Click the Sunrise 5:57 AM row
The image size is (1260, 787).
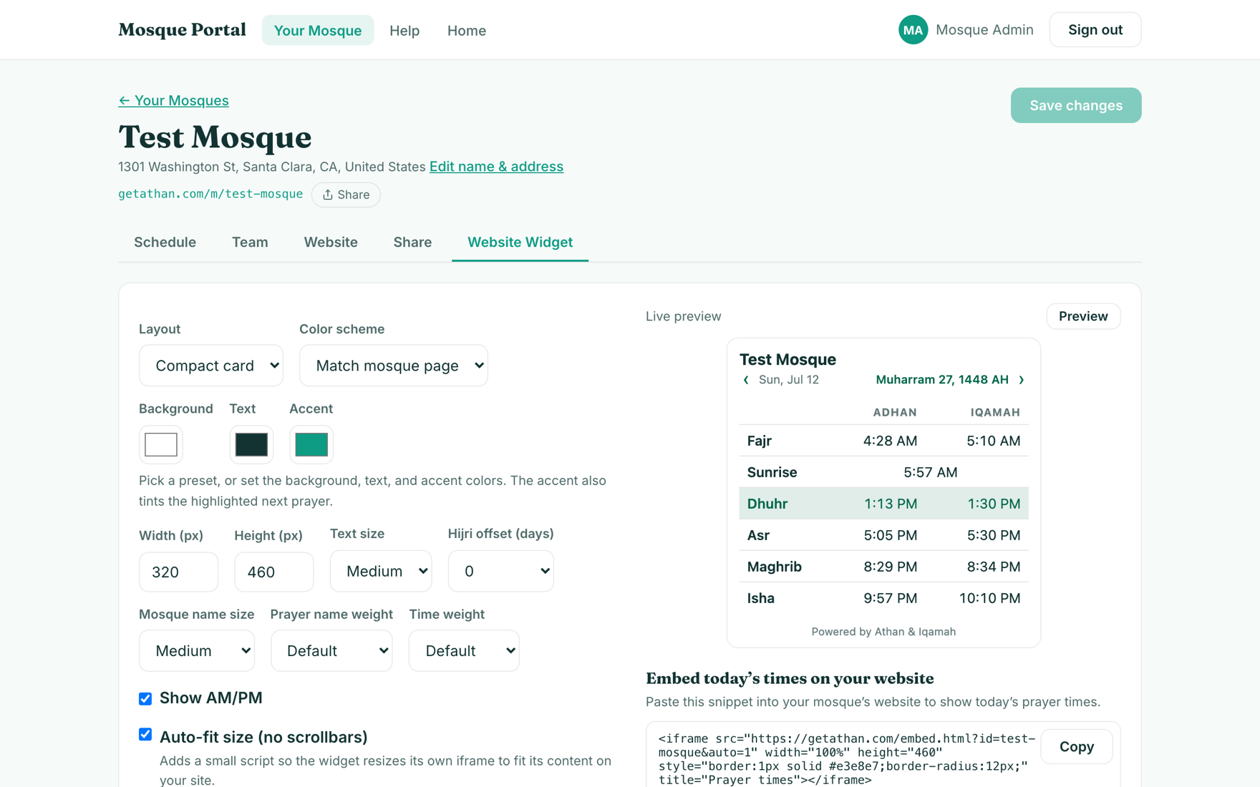[x=883, y=472]
